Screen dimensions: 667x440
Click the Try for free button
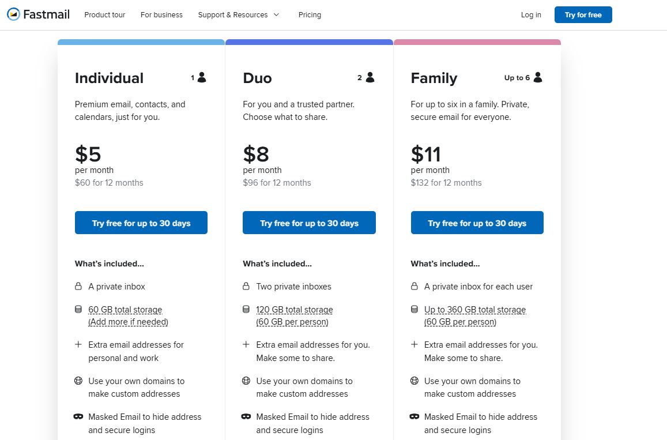[583, 14]
